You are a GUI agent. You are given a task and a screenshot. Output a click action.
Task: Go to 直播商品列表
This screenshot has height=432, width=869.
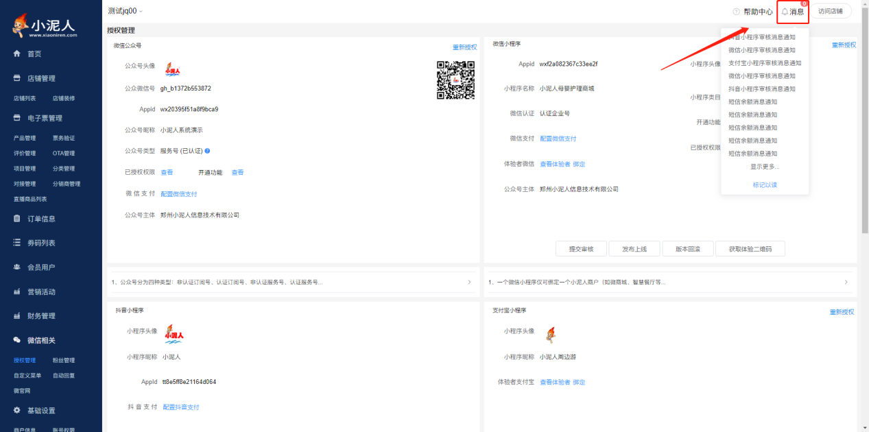coord(31,199)
